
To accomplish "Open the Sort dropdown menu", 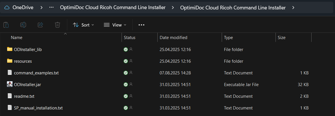I will tap(83, 25).
